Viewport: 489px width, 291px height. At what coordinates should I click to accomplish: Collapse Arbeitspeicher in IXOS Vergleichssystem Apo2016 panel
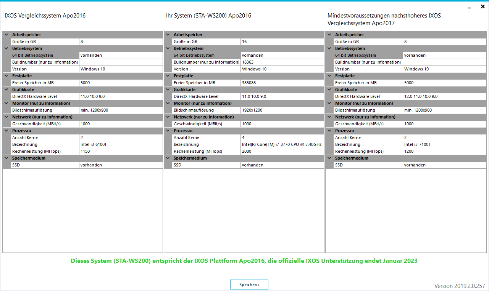coord(6,35)
